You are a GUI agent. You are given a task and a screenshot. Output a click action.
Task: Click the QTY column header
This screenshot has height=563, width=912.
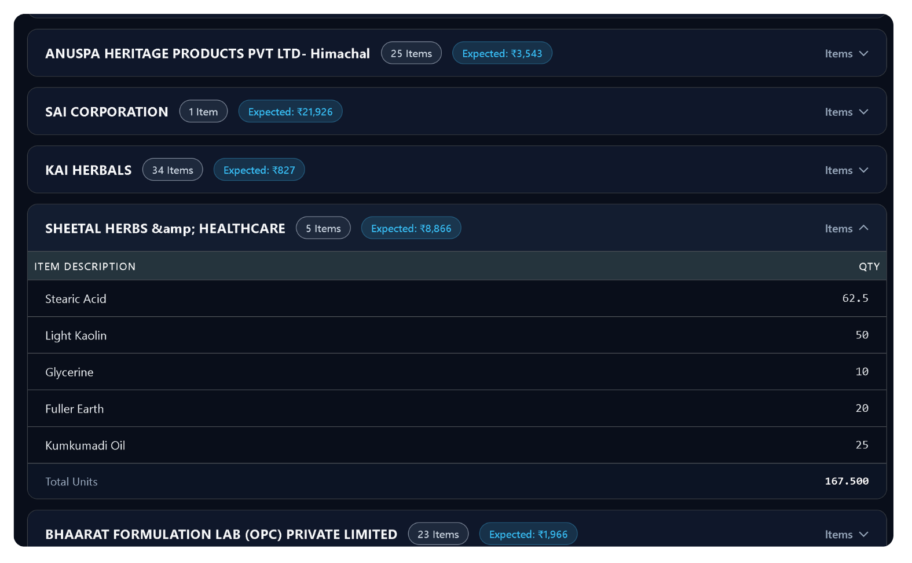tap(869, 266)
